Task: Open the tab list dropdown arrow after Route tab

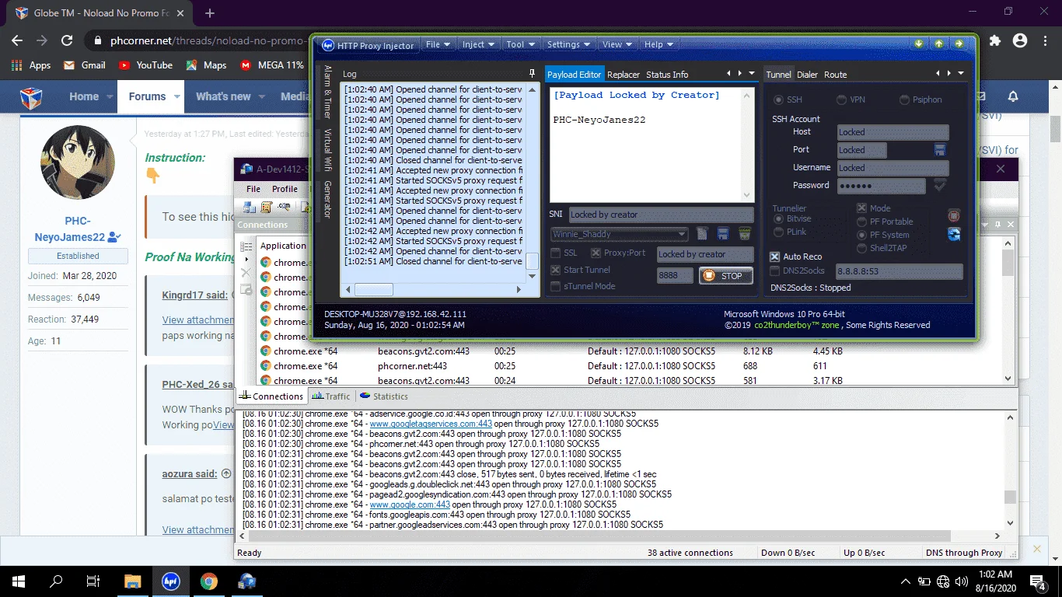Action: point(961,74)
